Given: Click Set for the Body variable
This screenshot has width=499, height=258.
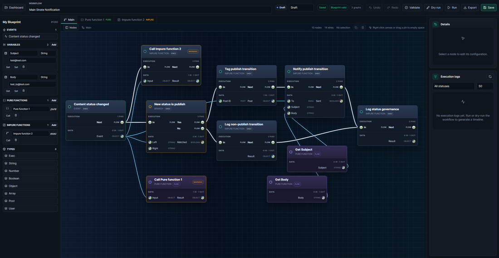Looking at the screenshot, I should point(16,91).
